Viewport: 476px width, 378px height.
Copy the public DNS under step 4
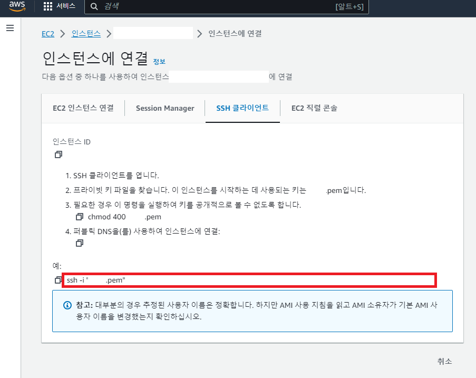[x=80, y=243]
